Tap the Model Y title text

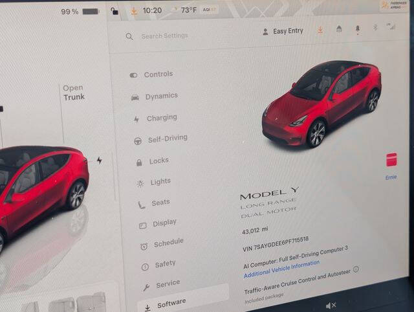[269, 194]
